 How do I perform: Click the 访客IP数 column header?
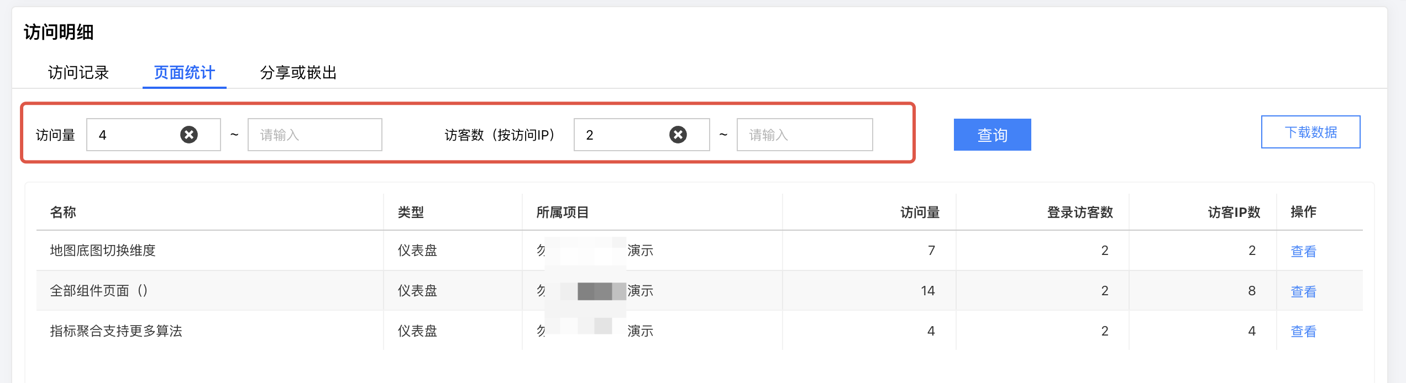(x=1234, y=212)
